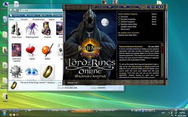Open the Ny mappe desktop folder
Screen dimensions: 188x117
pyautogui.click(x=5, y=51)
